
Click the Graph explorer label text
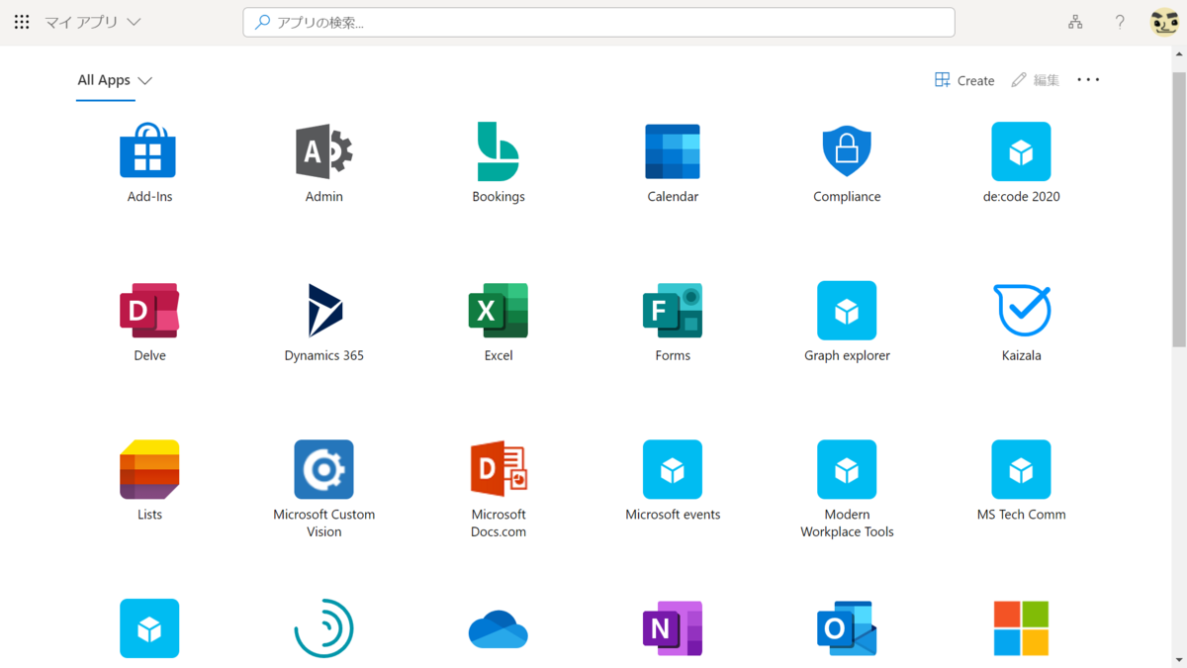847,355
